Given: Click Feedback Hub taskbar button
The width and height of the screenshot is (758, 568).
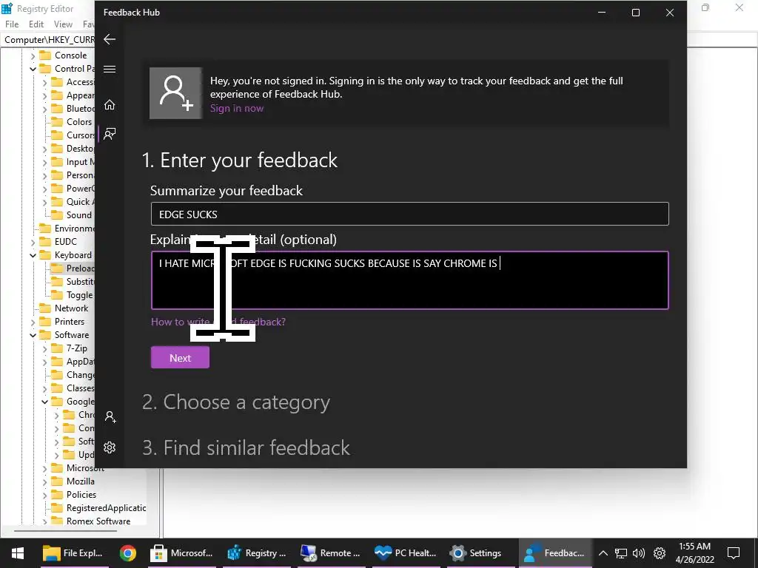Looking at the screenshot, I should (x=555, y=553).
